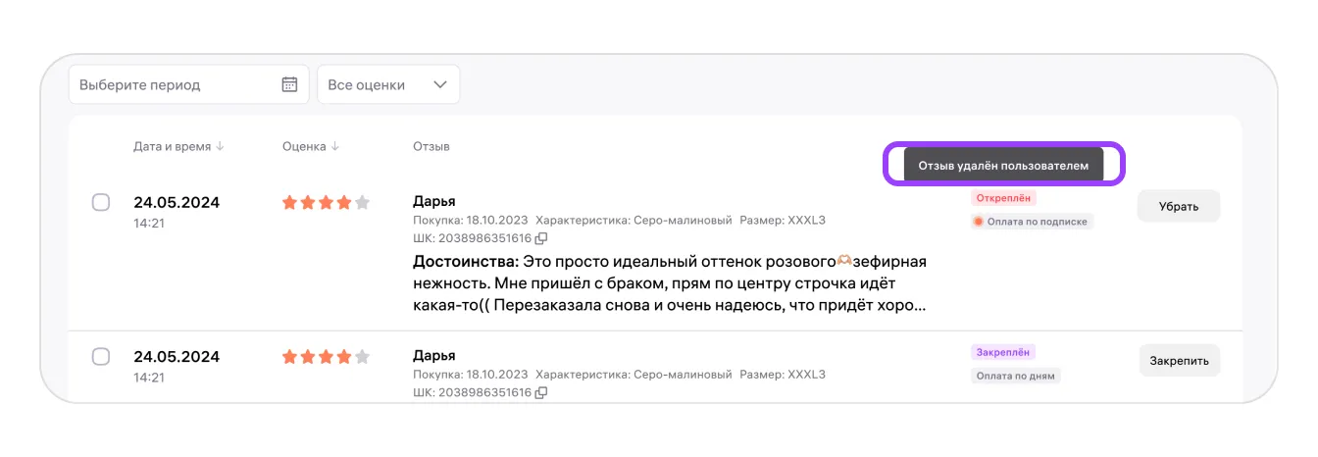Click the Оплата по дням tag
1318x457 pixels.
click(x=1016, y=376)
